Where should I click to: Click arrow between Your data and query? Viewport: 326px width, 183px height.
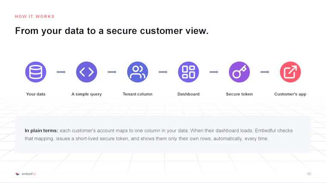coord(61,72)
